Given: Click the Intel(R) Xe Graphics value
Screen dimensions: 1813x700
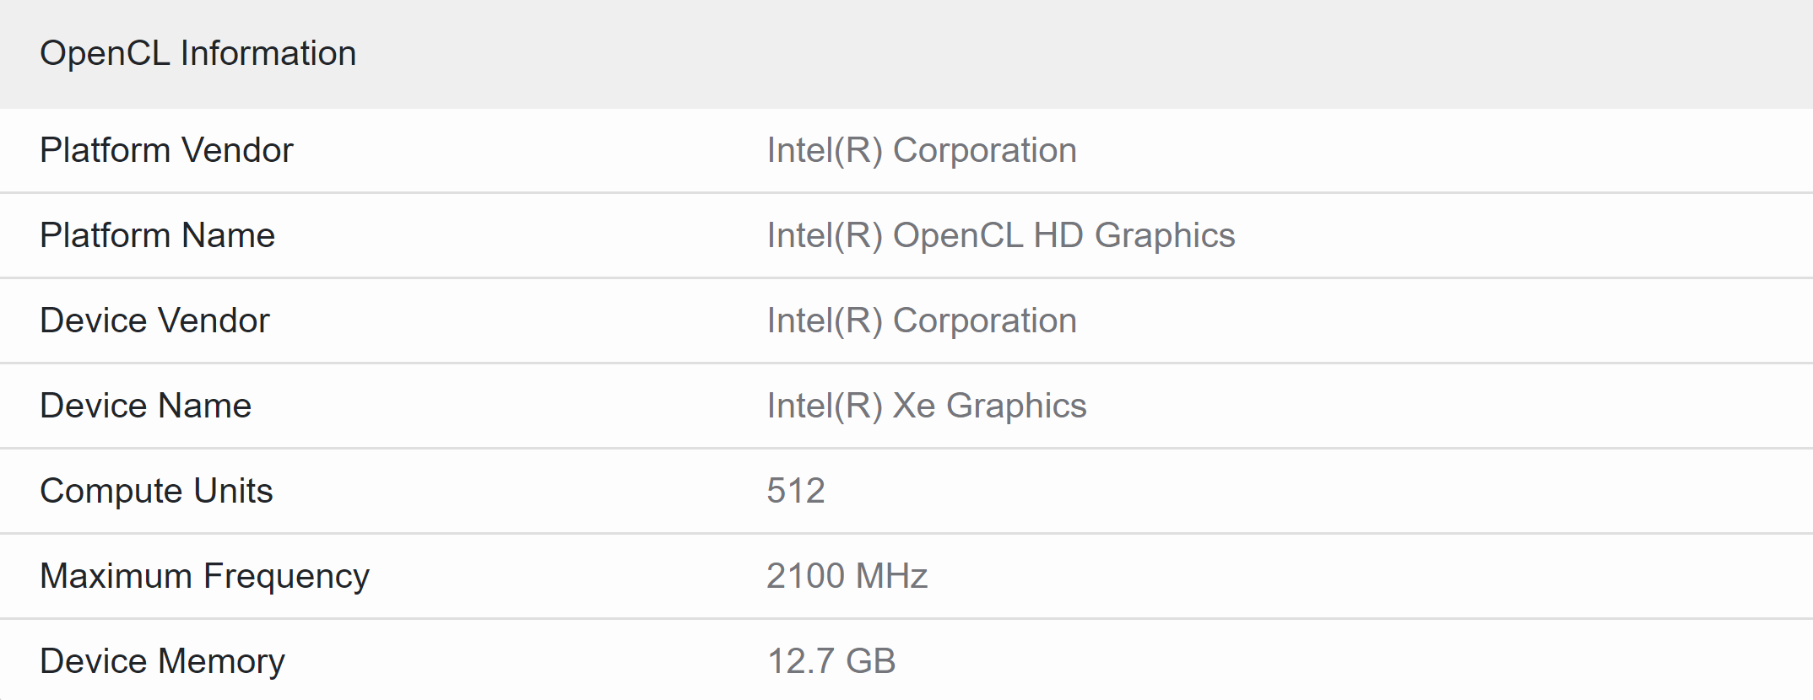Looking at the screenshot, I should coord(927,406).
